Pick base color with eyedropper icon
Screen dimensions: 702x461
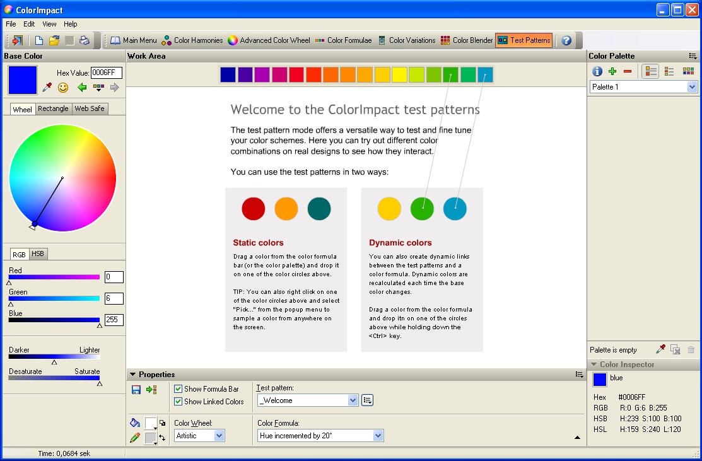(x=47, y=87)
